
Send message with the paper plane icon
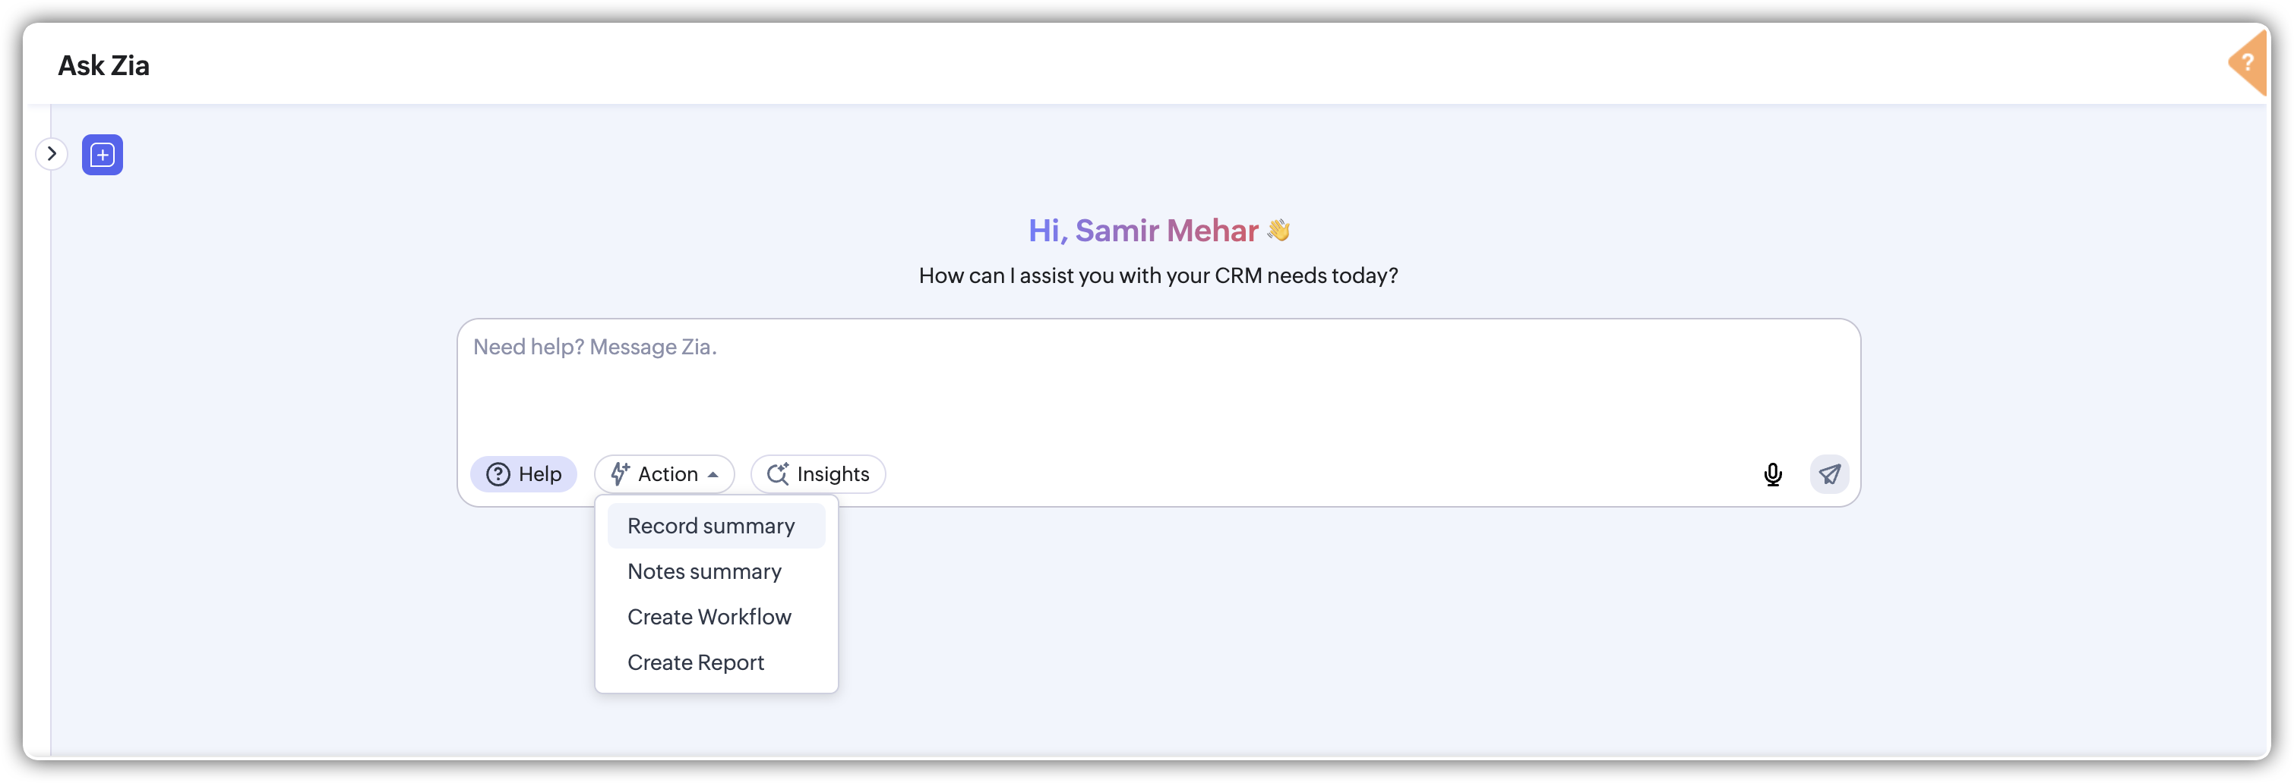pos(1829,474)
